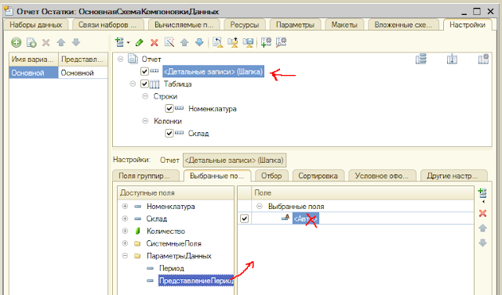Move the selected field down

tap(482, 243)
